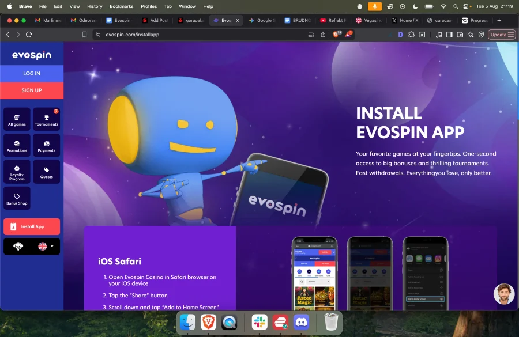Click the second iOS install phone screenshot
The height and width of the screenshot is (337, 519).
pyautogui.click(x=370, y=274)
